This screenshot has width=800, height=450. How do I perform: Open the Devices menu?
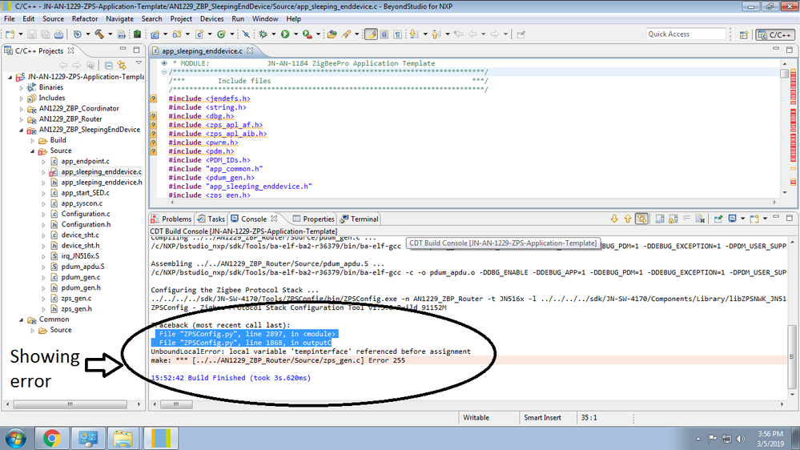click(211, 19)
